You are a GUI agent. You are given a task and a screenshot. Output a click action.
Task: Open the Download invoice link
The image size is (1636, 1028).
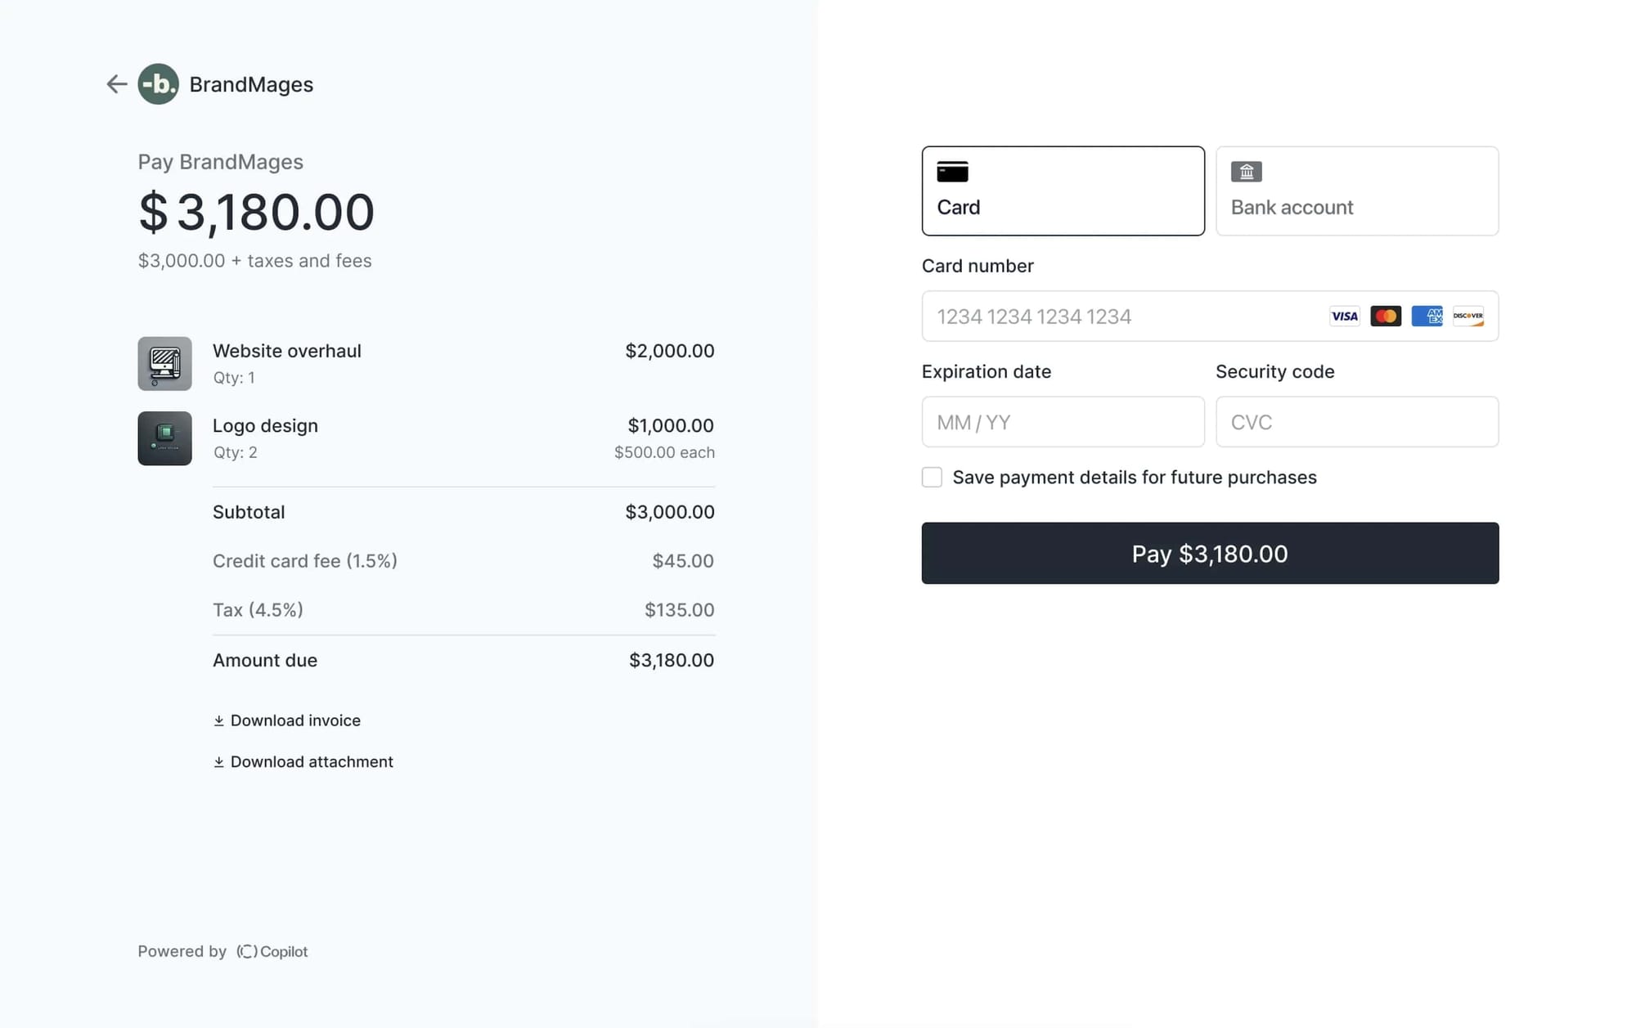point(295,720)
